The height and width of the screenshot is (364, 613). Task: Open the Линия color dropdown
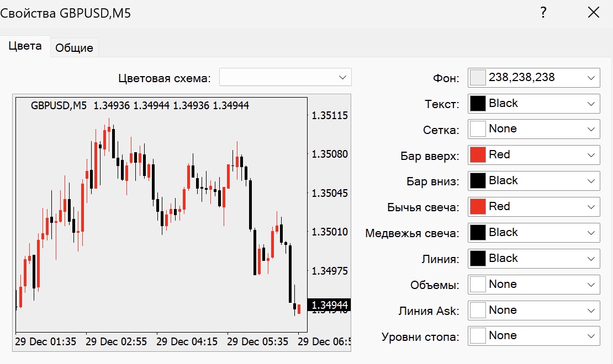tap(591, 259)
